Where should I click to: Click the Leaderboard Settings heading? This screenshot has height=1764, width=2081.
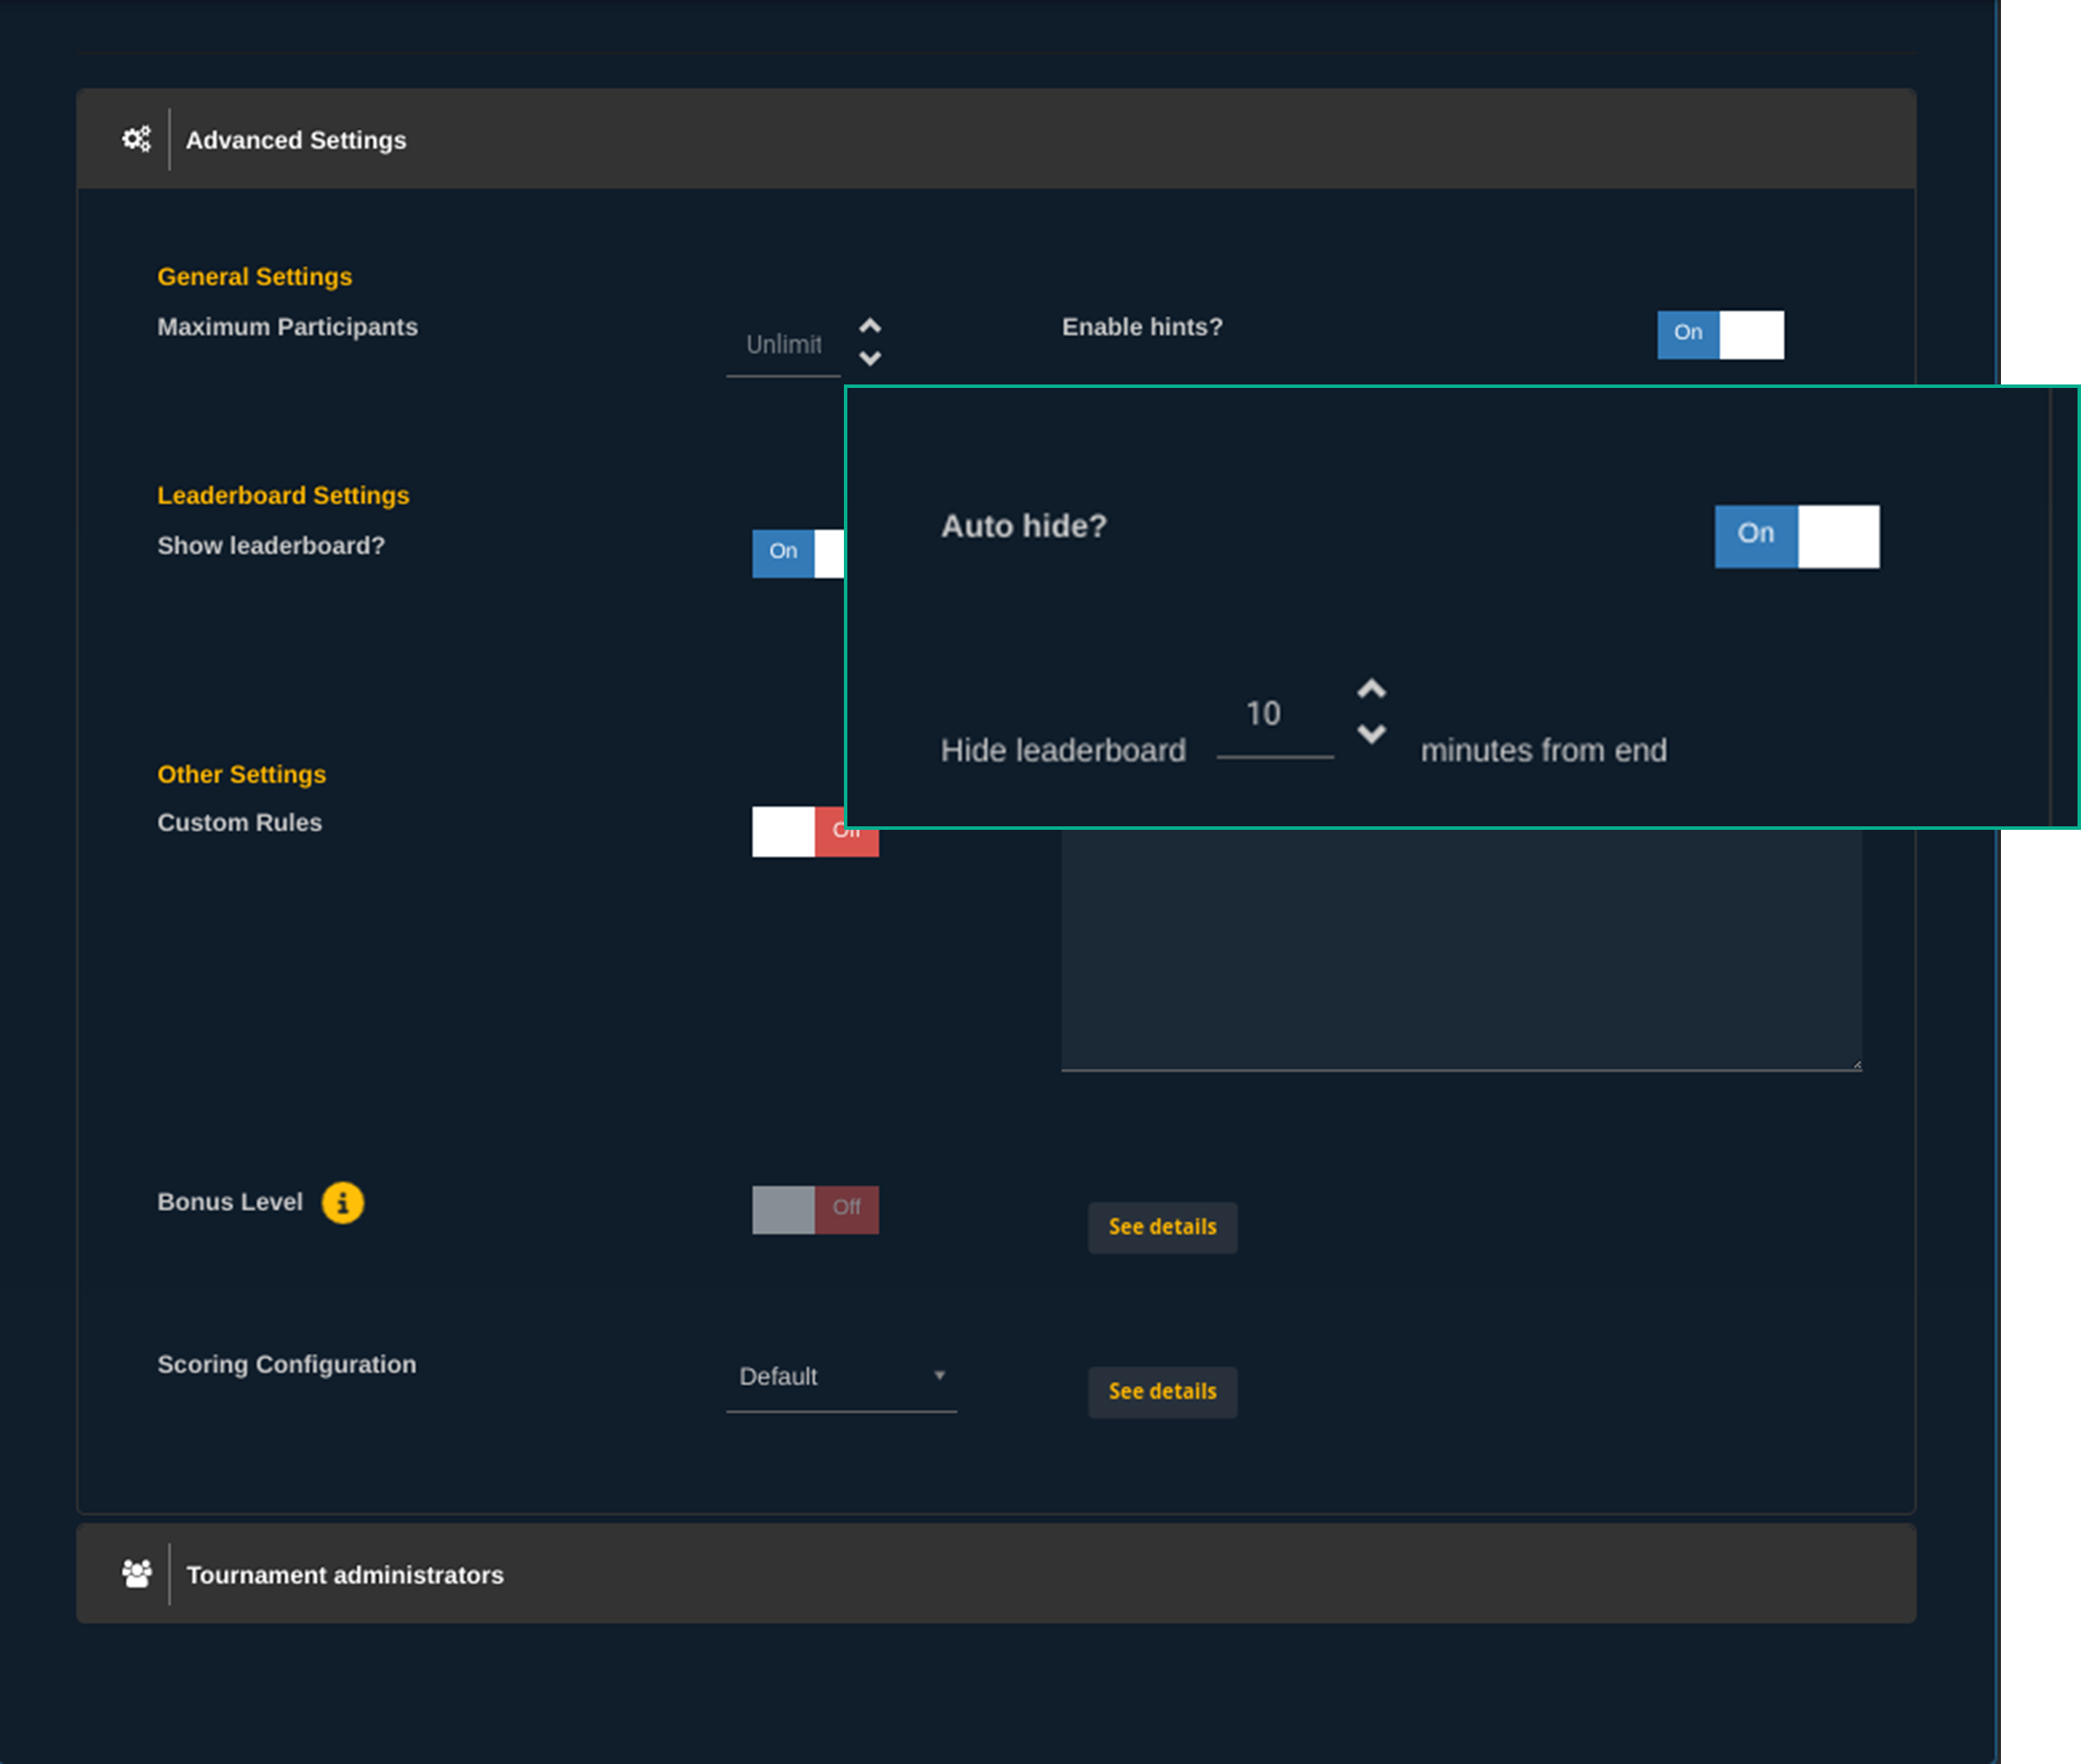[x=283, y=496]
